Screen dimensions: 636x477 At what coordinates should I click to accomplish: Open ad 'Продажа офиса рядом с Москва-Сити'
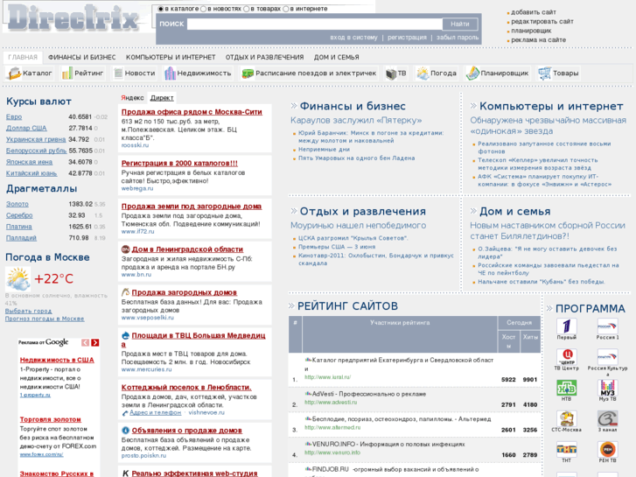(x=192, y=112)
